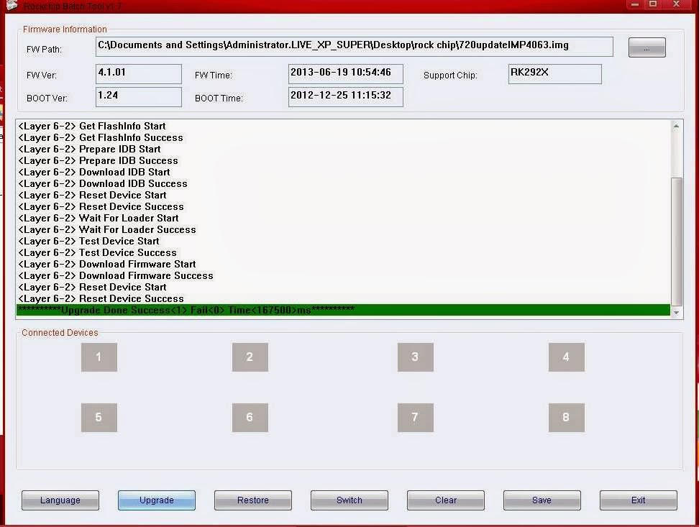Select device slot 2 indicator
Image resolution: width=699 pixels, height=527 pixels.
pos(250,357)
